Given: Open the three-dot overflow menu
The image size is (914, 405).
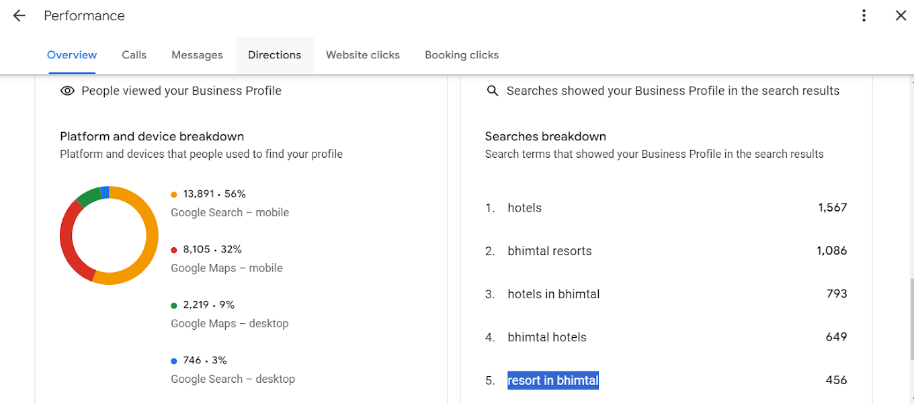Looking at the screenshot, I should (864, 15).
